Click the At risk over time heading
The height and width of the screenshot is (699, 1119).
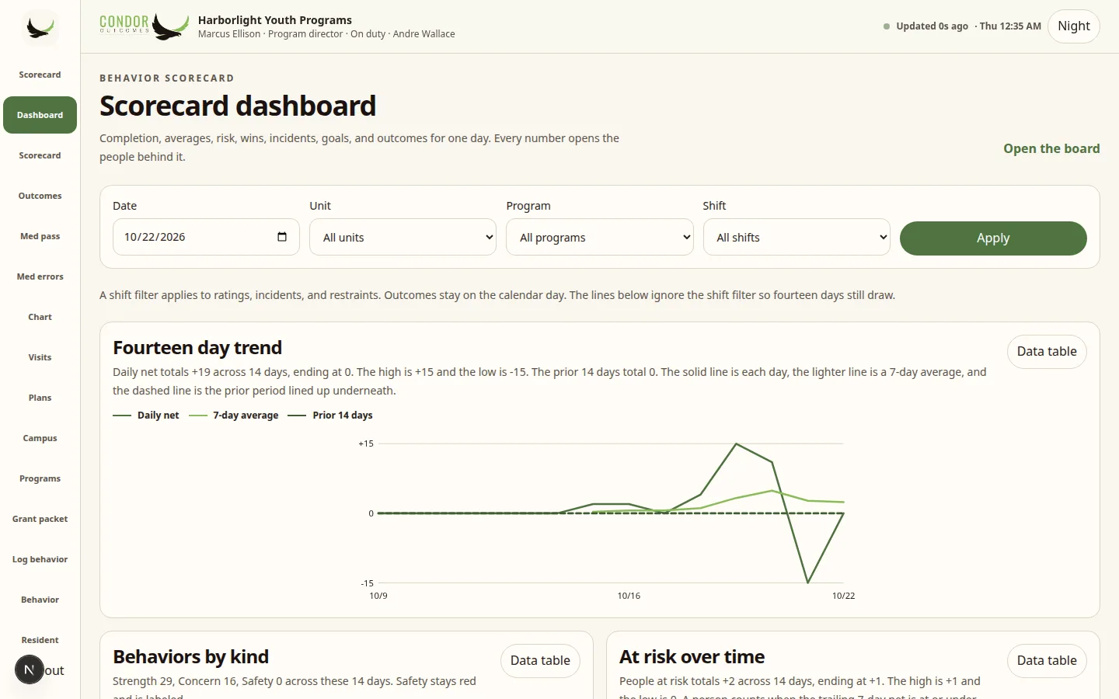(692, 657)
